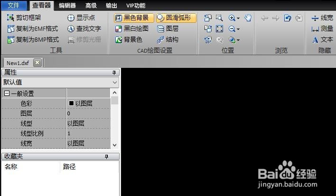Select the 剪切框架 (clip frame) tool
336x196 pixels.
click(x=24, y=18)
